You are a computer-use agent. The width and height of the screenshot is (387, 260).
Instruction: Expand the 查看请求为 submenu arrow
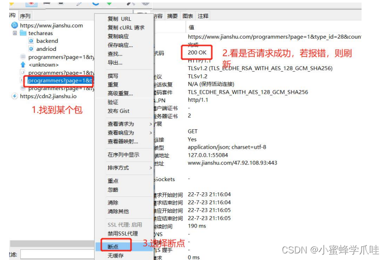pyautogui.click(x=151, y=124)
